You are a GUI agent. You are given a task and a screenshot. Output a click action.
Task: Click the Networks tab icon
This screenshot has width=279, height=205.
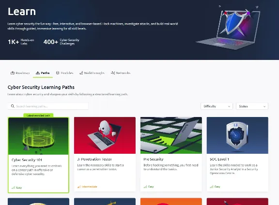coord(113,73)
